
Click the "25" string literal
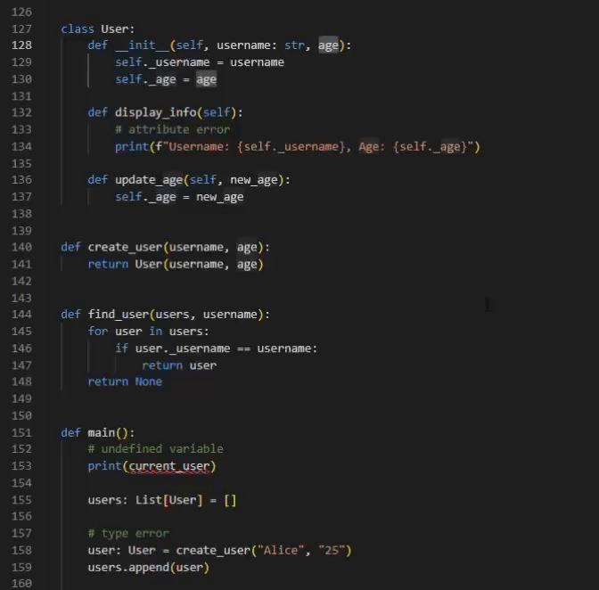click(x=332, y=550)
